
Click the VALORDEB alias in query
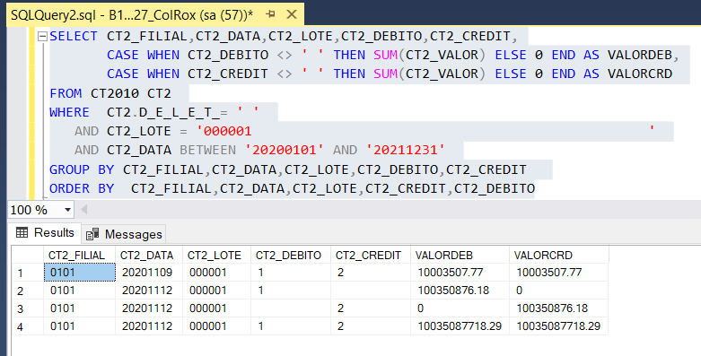point(640,55)
